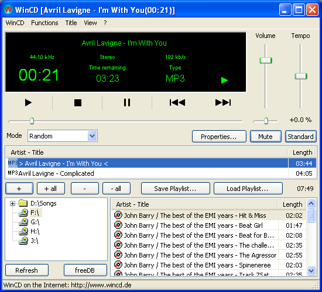
Task: Pause the current song
Action: (x=127, y=102)
